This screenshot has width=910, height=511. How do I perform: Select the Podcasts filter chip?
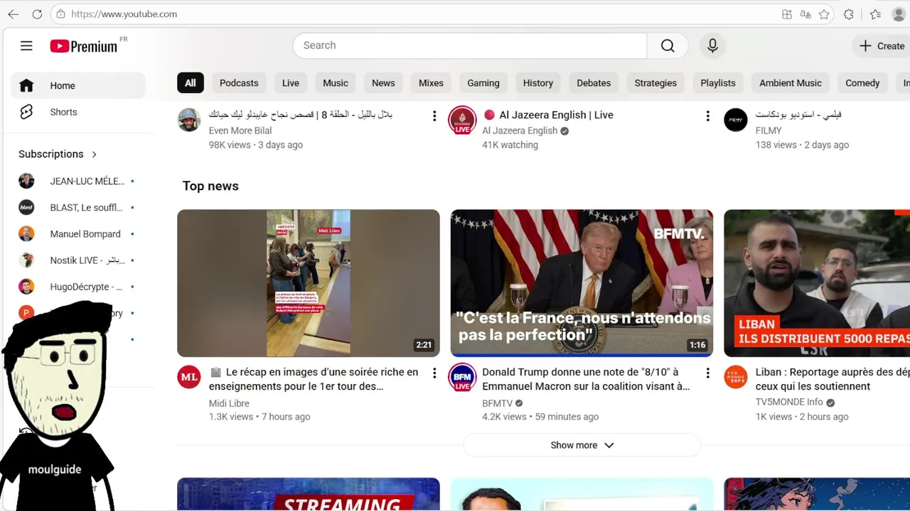[239, 83]
